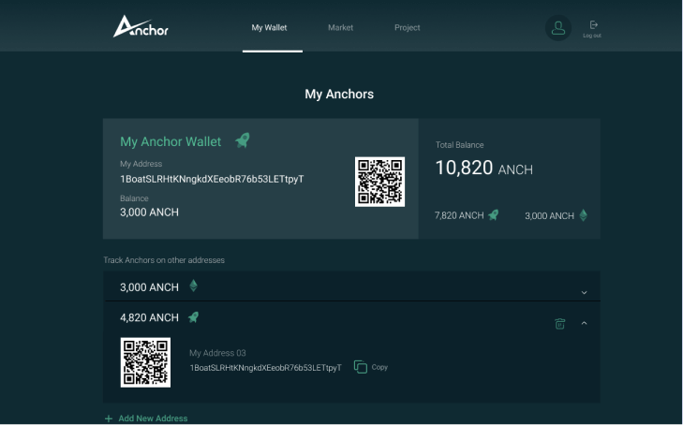Select wallet address text under My Address
Screen dimensions: 683x425
tap(212, 179)
